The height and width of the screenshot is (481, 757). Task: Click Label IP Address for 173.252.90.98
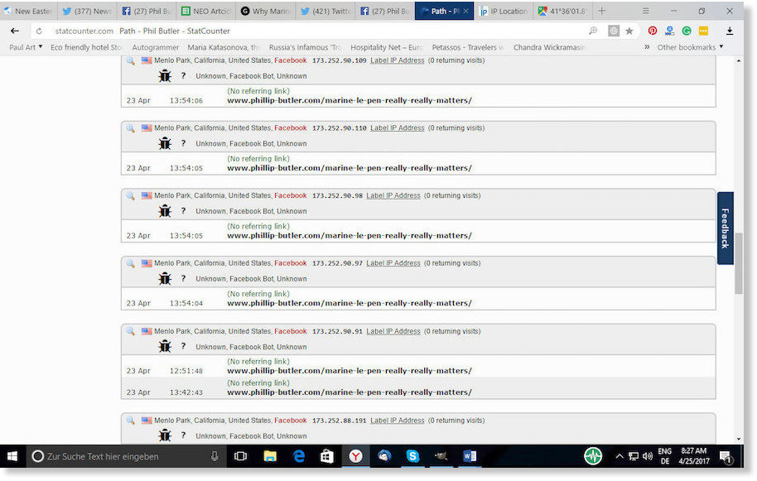tap(393, 196)
